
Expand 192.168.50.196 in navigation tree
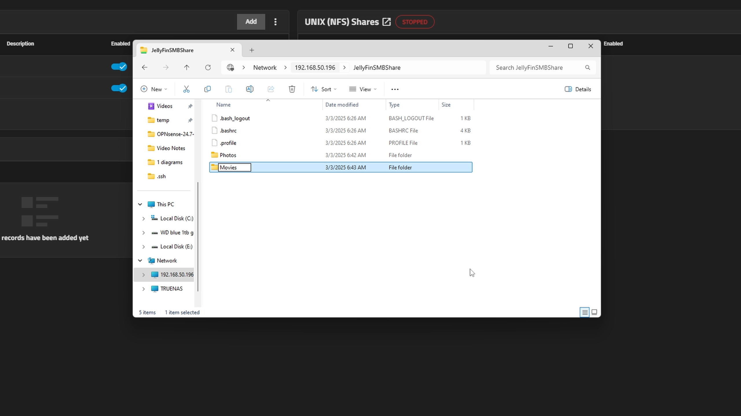coord(143,275)
